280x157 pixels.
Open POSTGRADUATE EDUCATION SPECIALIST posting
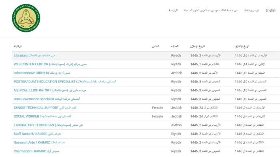tap(65, 82)
